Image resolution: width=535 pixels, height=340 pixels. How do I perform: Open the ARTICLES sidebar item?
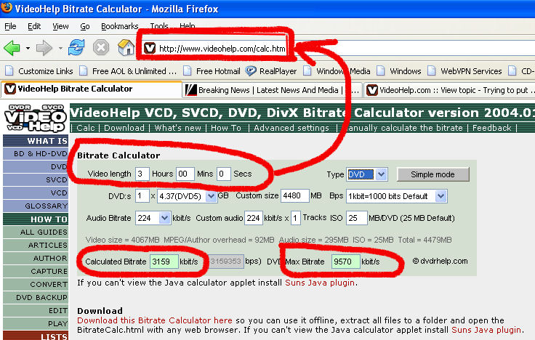click(36, 246)
